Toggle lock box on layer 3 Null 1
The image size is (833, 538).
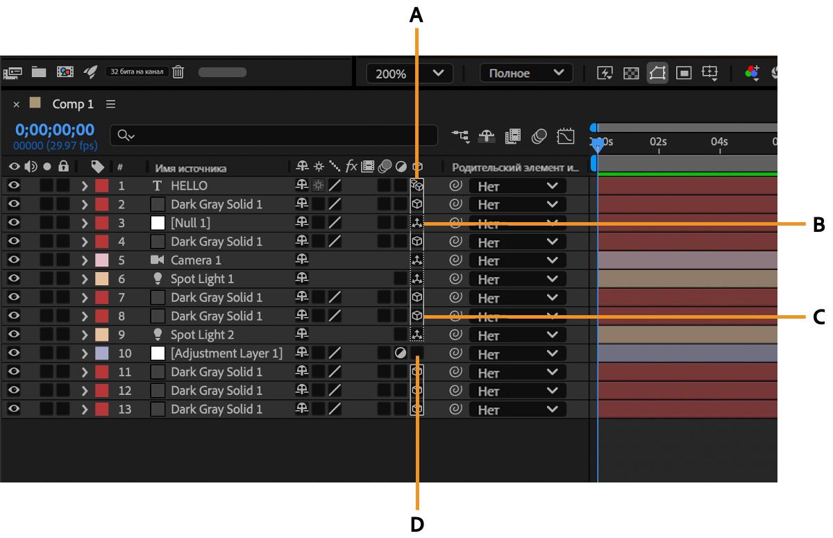tap(63, 223)
